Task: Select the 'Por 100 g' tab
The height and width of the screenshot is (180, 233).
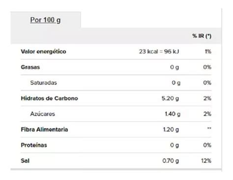Action: (x=45, y=20)
